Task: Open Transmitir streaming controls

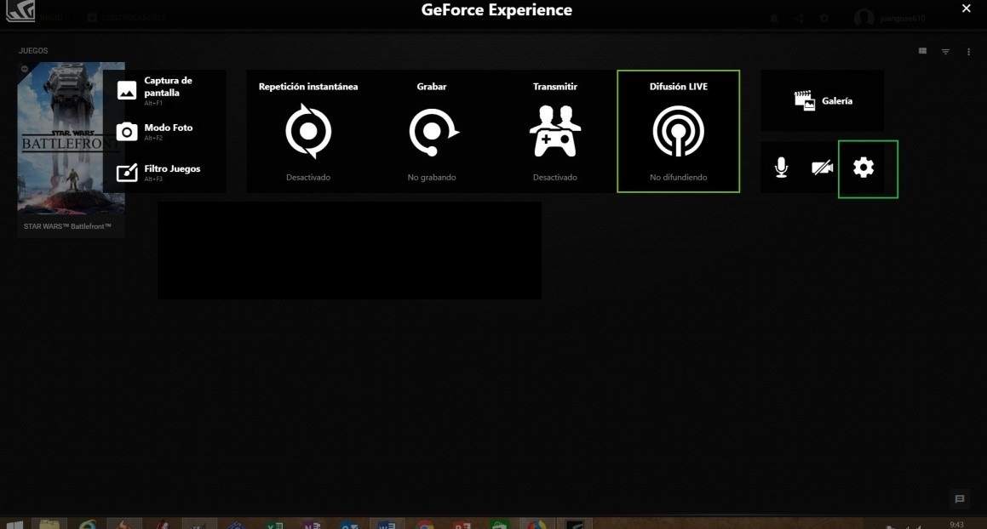Action: (554, 130)
